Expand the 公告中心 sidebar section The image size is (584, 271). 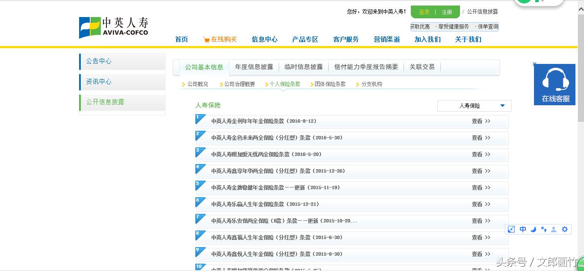point(99,61)
